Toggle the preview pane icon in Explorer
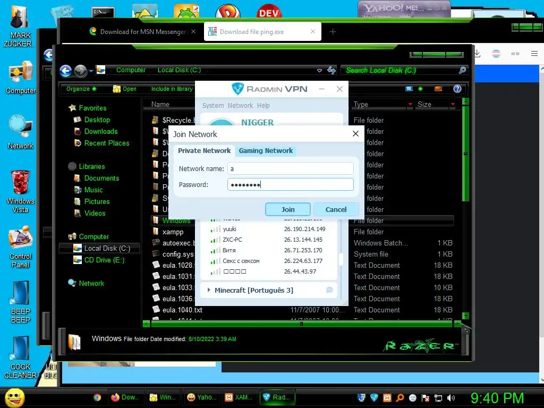Viewport: 544px width, 408px height. pos(438,89)
